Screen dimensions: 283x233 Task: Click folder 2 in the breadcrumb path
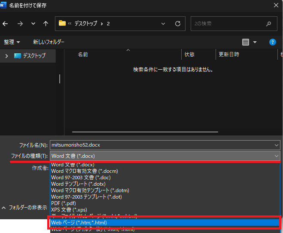tap(108, 24)
